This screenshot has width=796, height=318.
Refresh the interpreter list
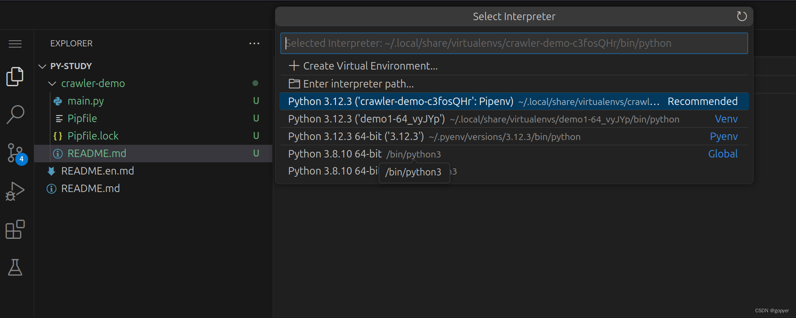coord(741,17)
